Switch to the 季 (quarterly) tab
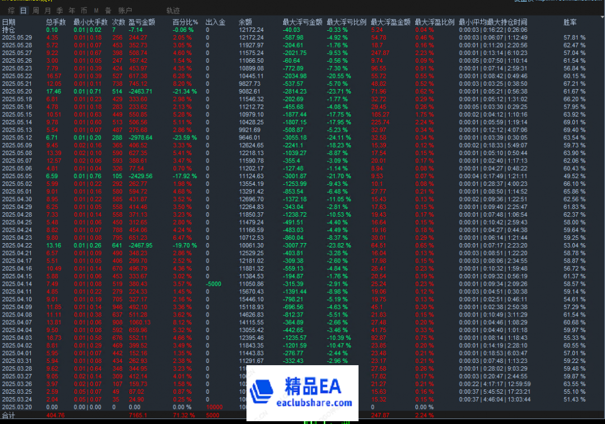Viewport: 605px width, 424px height. click(59, 11)
